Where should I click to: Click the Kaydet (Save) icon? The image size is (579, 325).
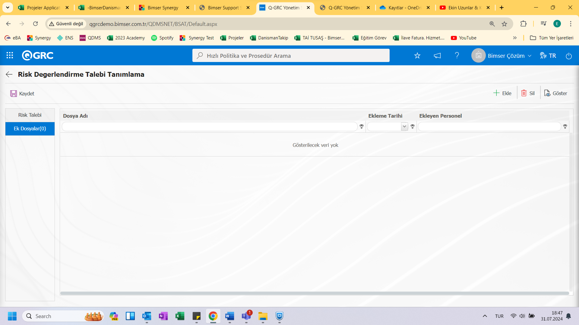[13, 93]
